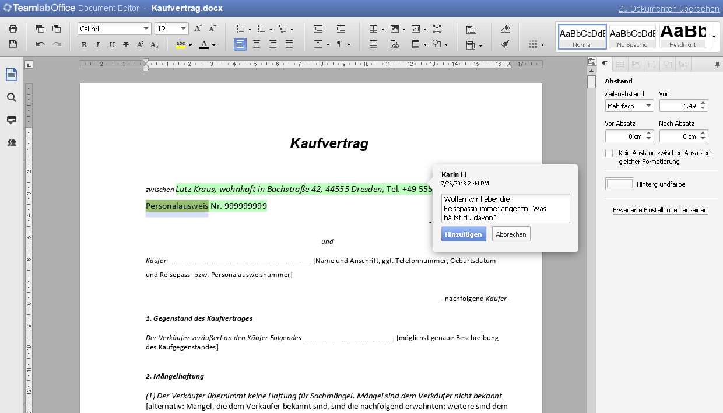Apply the black font color

coord(204,44)
